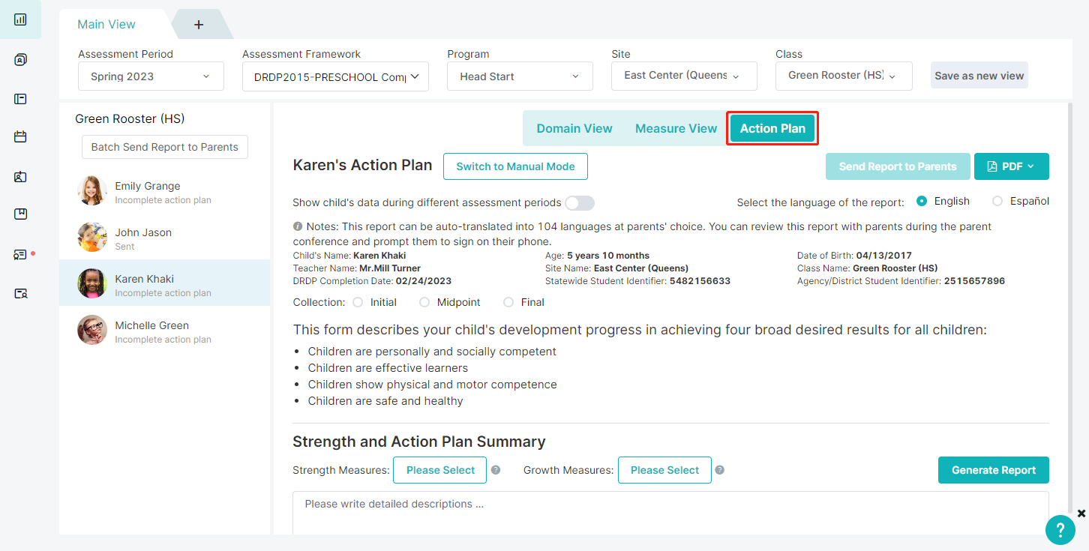The width and height of the screenshot is (1089, 551).
Task: Toggle show child's data during assessment periods
Action: [580, 203]
